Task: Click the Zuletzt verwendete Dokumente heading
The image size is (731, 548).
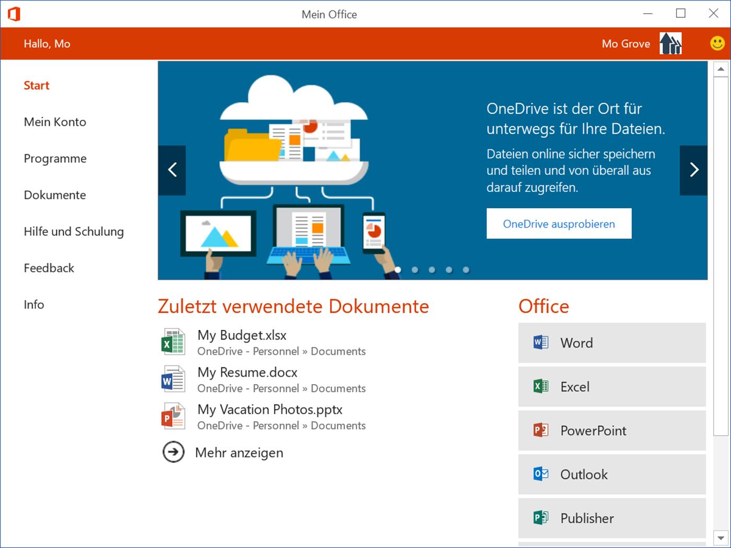Action: [x=293, y=306]
